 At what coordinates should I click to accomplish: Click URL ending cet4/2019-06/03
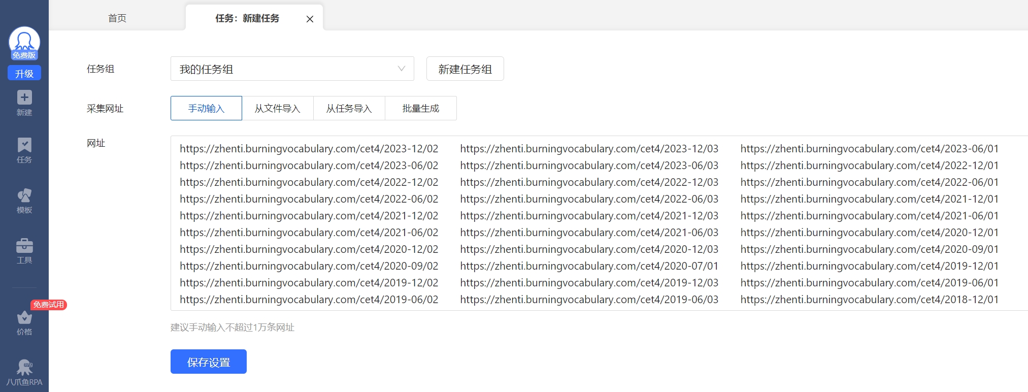pyautogui.click(x=589, y=300)
